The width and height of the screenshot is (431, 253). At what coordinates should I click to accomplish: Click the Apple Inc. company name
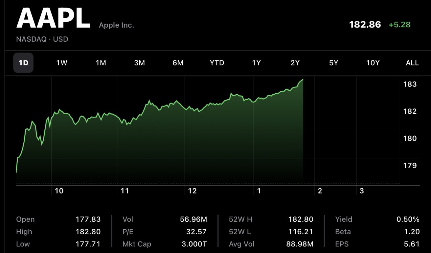tap(117, 25)
